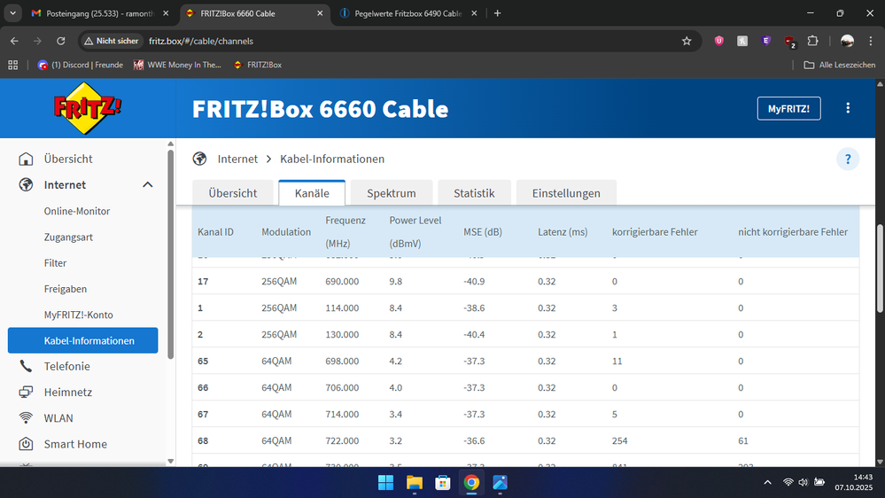Open MyFRITZ!-Konto in sidebar

[79, 315]
